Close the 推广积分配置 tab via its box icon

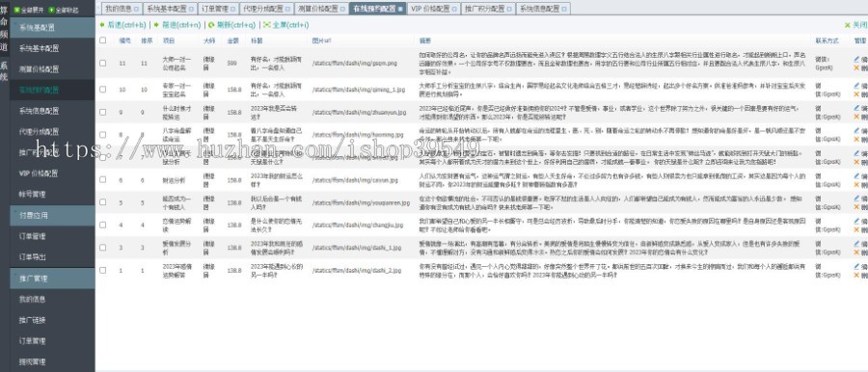pyautogui.click(x=508, y=9)
